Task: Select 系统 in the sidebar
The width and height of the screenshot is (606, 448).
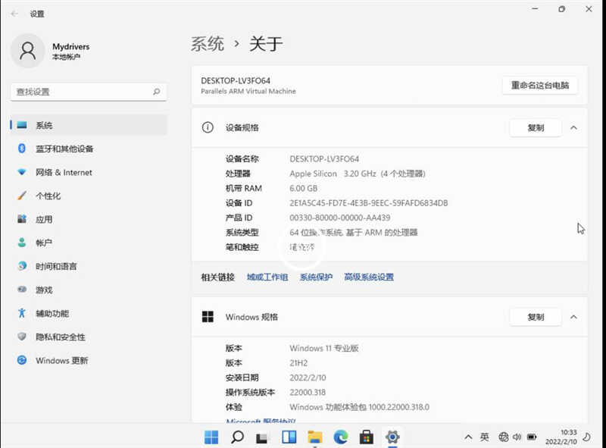Action: [89, 125]
